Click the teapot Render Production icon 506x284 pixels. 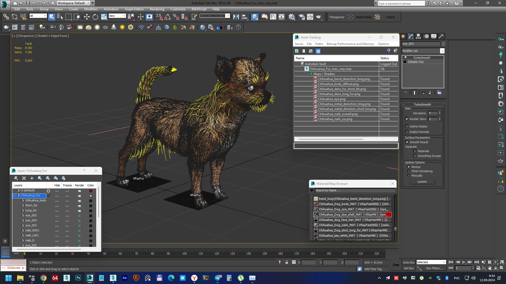point(319,17)
